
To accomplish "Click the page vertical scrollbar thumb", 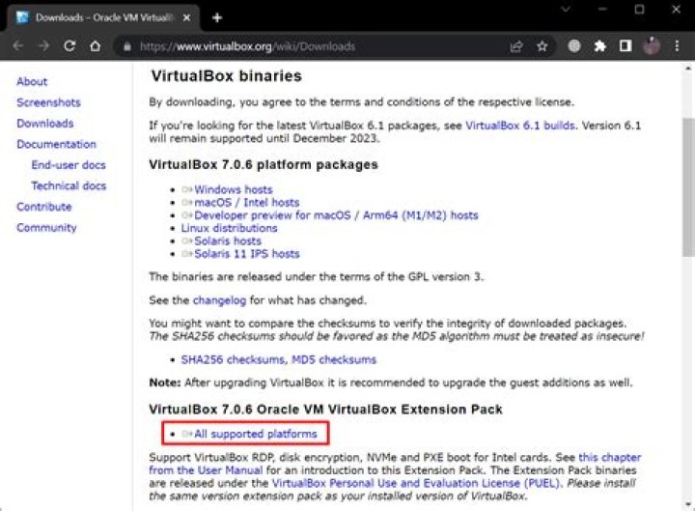I will [688, 187].
